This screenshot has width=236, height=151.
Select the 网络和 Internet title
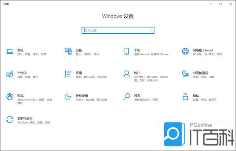(x=203, y=50)
